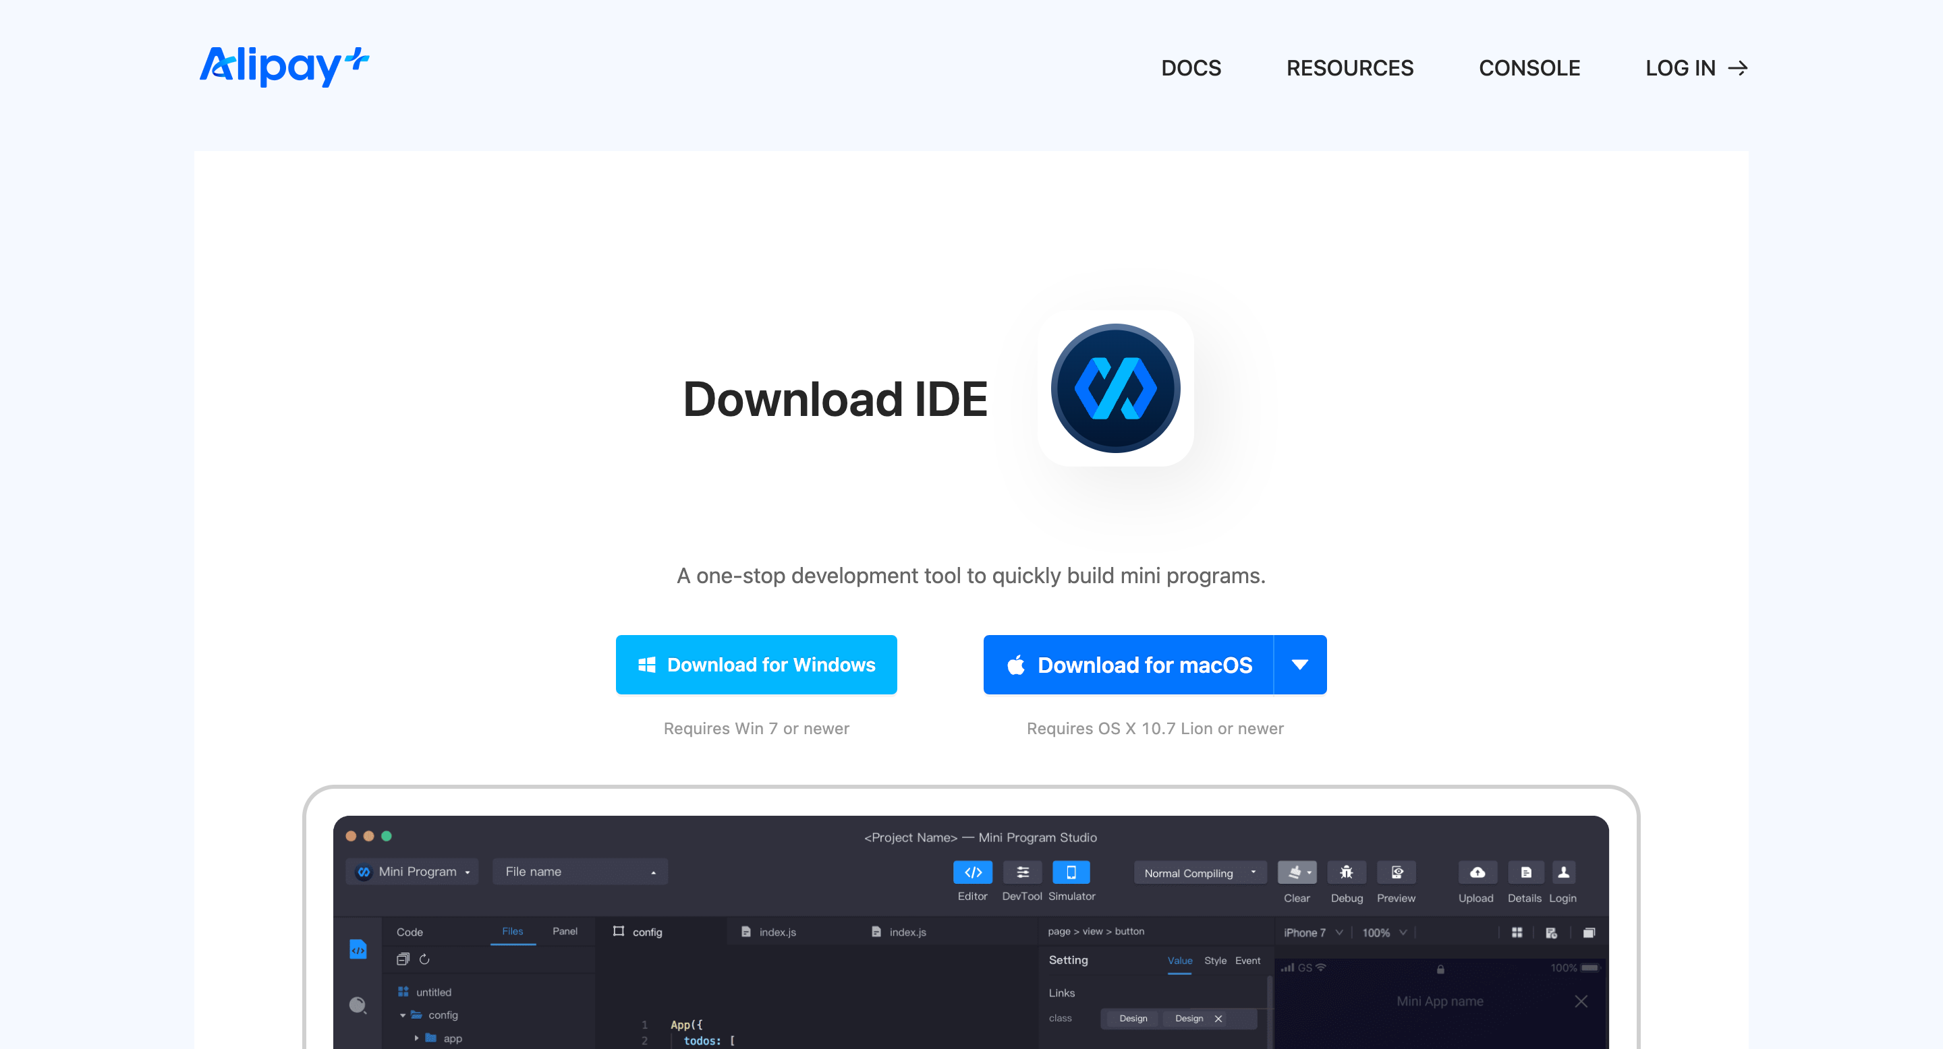Click the Editor code icon in IDE preview

(972, 872)
